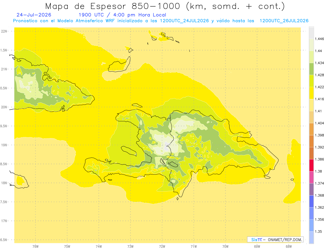Image resolution: width=324 pixels, height=250 pixels.
Task: Click legend value 1.35
Action: pos(319,231)
